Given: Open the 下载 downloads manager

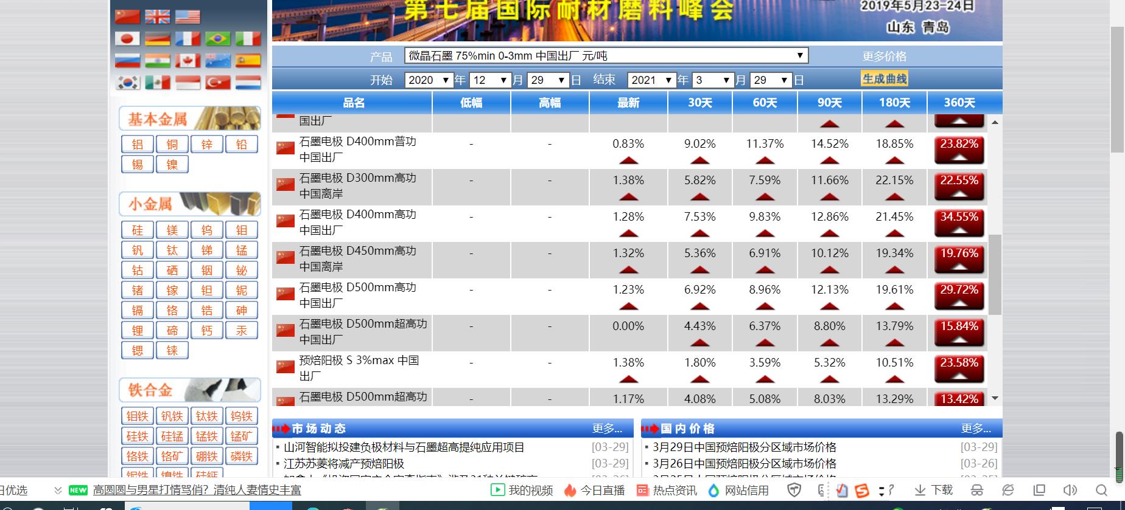Looking at the screenshot, I should (x=933, y=490).
